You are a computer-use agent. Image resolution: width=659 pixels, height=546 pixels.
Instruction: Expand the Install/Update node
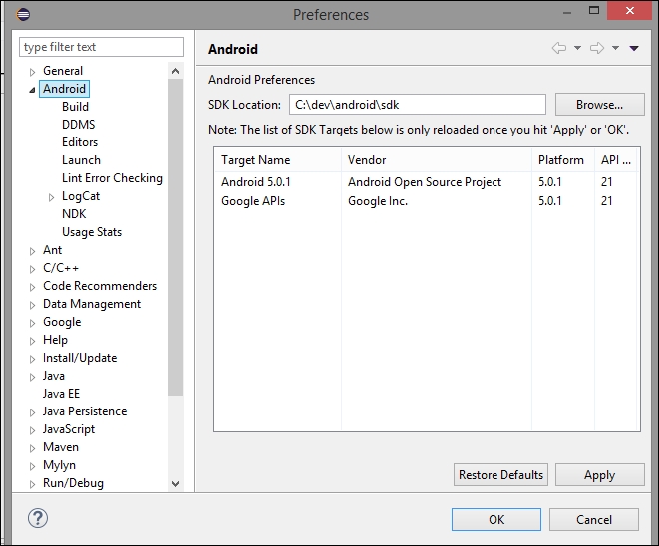click(32, 359)
